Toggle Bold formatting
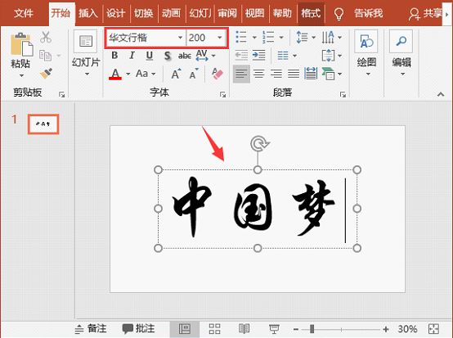 [114, 55]
